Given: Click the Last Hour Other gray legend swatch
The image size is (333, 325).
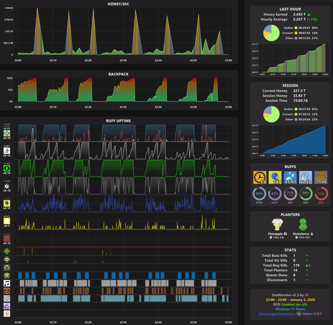Looking at the screenshot, I should click(x=296, y=38).
